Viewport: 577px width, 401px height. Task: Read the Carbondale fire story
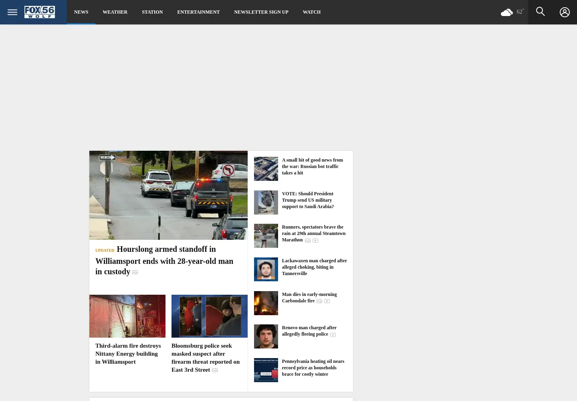click(x=309, y=298)
